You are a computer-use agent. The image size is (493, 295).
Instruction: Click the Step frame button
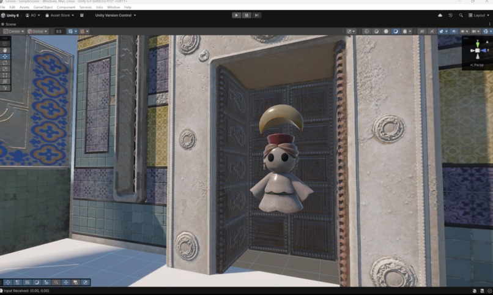coord(256,15)
